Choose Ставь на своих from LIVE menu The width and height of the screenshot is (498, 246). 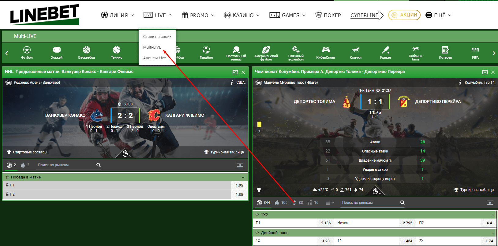click(157, 37)
